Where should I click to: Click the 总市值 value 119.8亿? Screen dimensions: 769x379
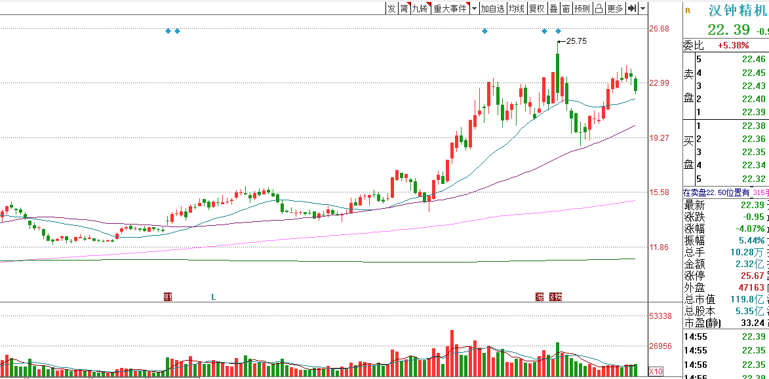(x=748, y=300)
